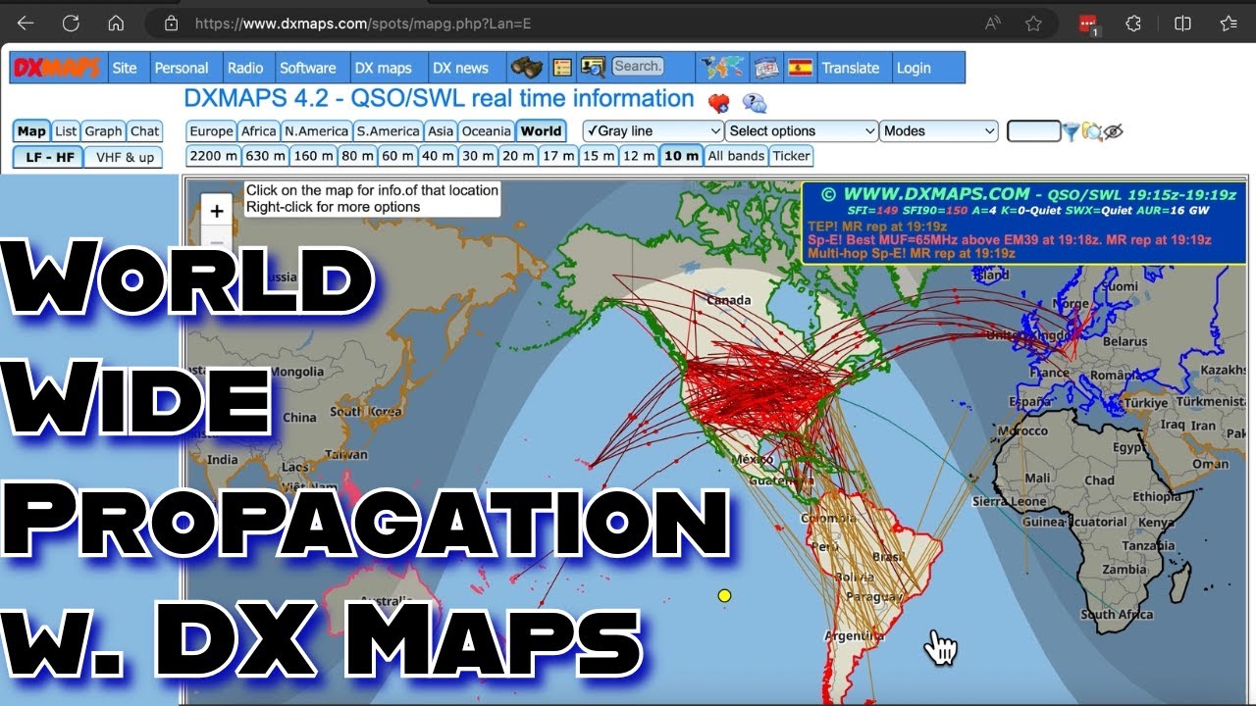Toggle the crossed-eye hide icon

pyautogui.click(x=1114, y=131)
